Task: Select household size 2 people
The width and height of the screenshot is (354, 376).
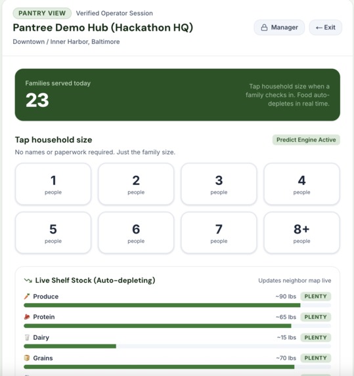Action: point(136,184)
